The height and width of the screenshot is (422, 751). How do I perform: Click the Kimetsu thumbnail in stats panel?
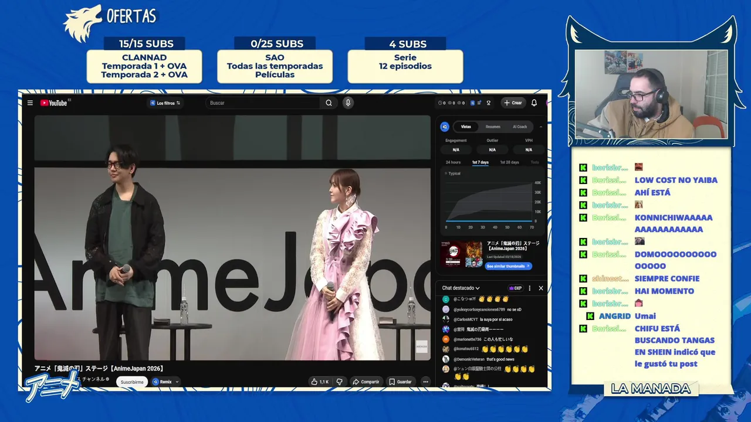point(461,254)
